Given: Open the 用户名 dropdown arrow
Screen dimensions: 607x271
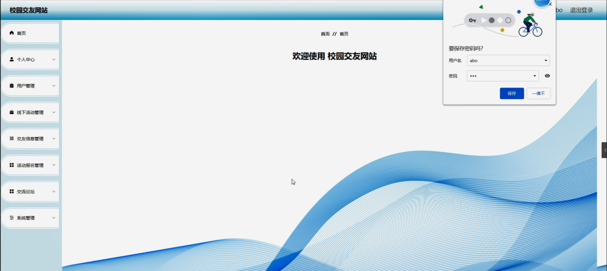Looking at the screenshot, I should coord(546,61).
